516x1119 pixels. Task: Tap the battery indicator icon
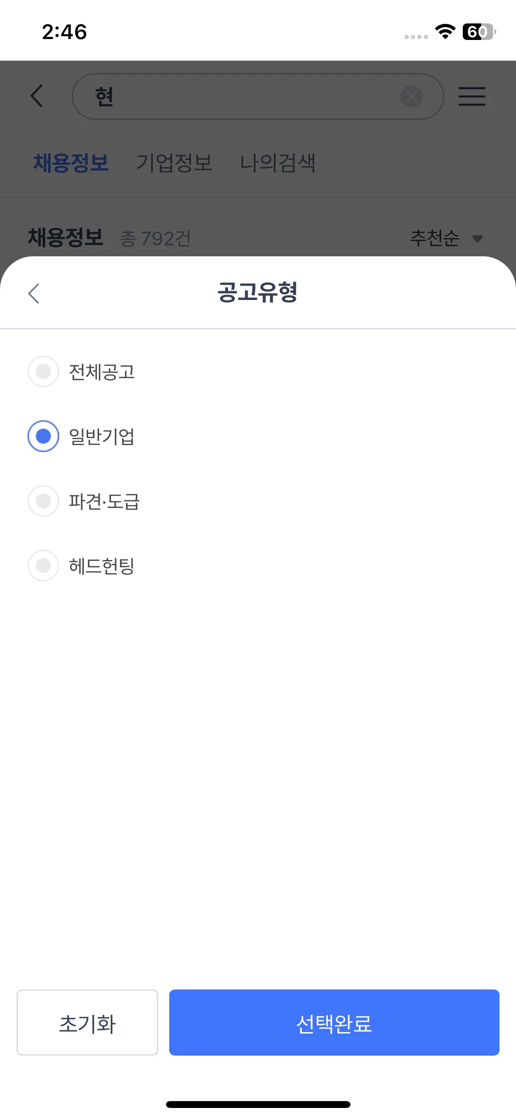(x=479, y=32)
